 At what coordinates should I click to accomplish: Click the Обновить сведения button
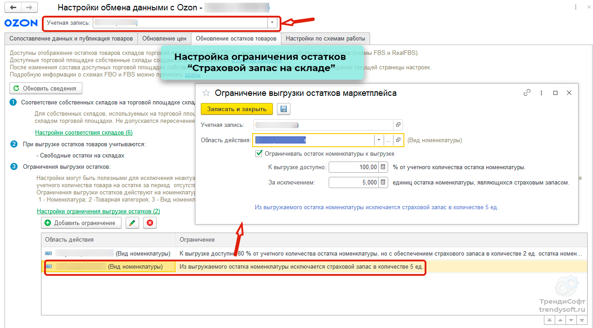coord(46,88)
